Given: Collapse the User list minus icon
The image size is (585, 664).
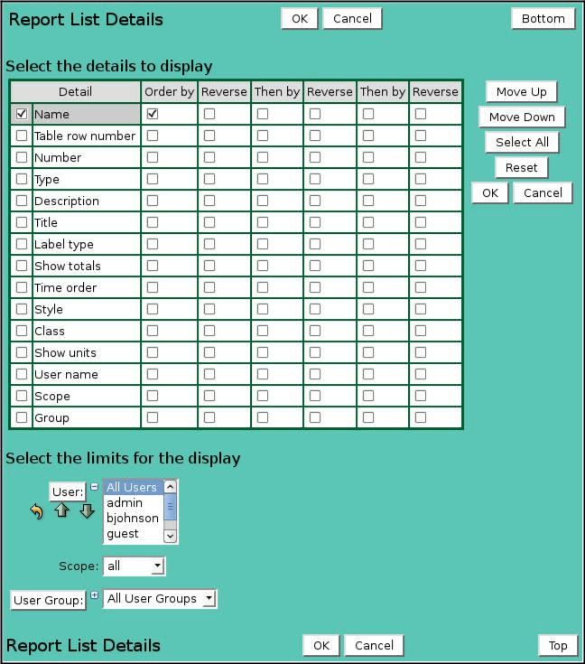Looking at the screenshot, I should click(95, 487).
